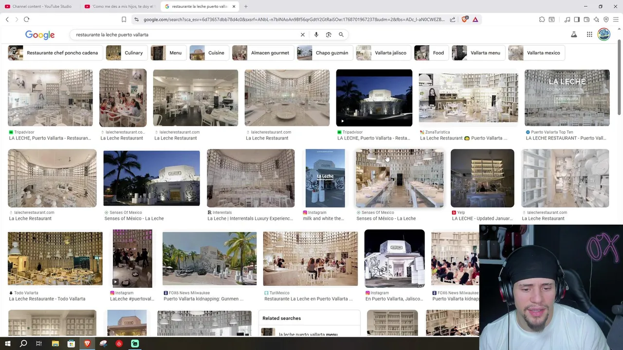Go to Google homepage via logo
Image resolution: width=623 pixels, height=350 pixels.
pos(40,35)
